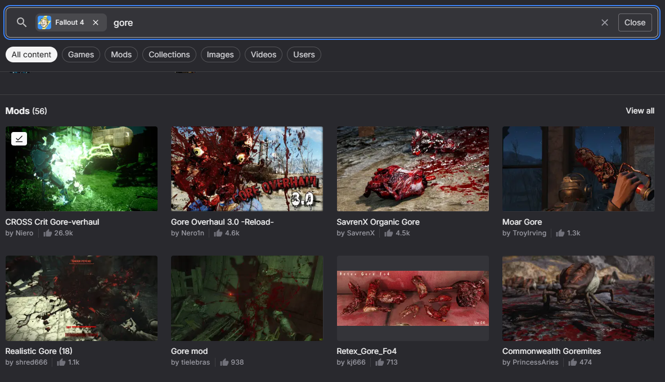665x382 pixels.
Task: Open the SavrenX Organic Gore title
Action: 378,222
